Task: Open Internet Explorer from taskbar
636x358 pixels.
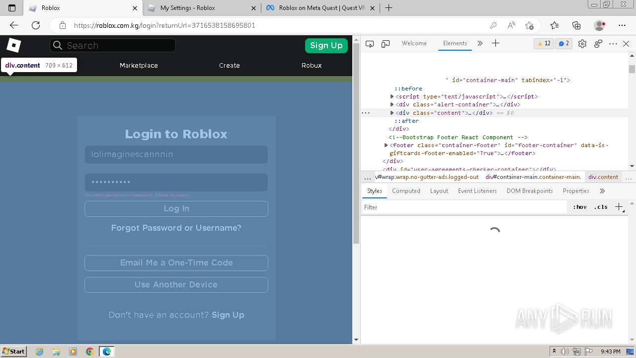Action: click(x=40, y=352)
